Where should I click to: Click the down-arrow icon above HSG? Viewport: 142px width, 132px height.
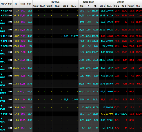tap(1, 82)
